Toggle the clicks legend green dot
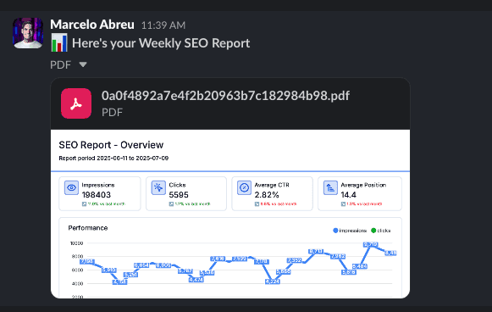The width and height of the screenshot is (492, 312). [373, 231]
